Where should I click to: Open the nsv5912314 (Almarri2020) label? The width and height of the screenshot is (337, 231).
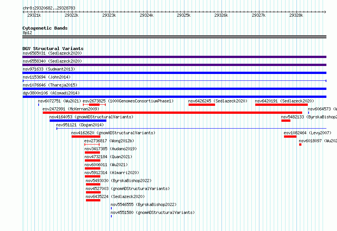(112, 173)
